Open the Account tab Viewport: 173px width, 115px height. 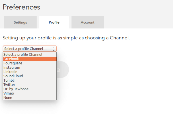point(87,22)
